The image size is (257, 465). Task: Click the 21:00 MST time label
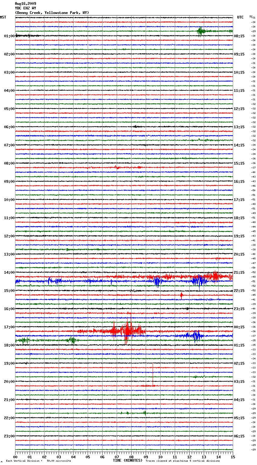9,400
